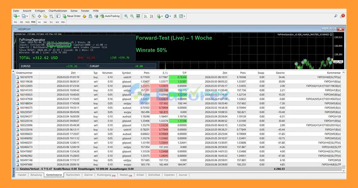Screen dimensions: 358x188
Task: Expand the periodicity clock dropdown
Action: click(x=170, y=16)
